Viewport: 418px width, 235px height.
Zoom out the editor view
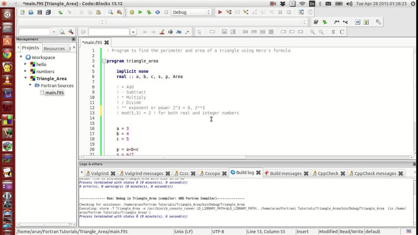(321, 32)
